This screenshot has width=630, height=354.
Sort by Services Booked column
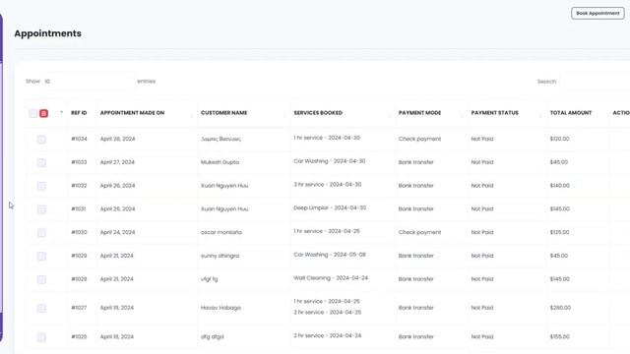click(318, 113)
